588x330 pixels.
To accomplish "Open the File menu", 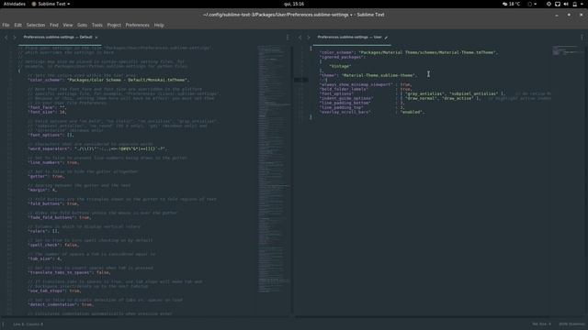I will tap(6, 25).
